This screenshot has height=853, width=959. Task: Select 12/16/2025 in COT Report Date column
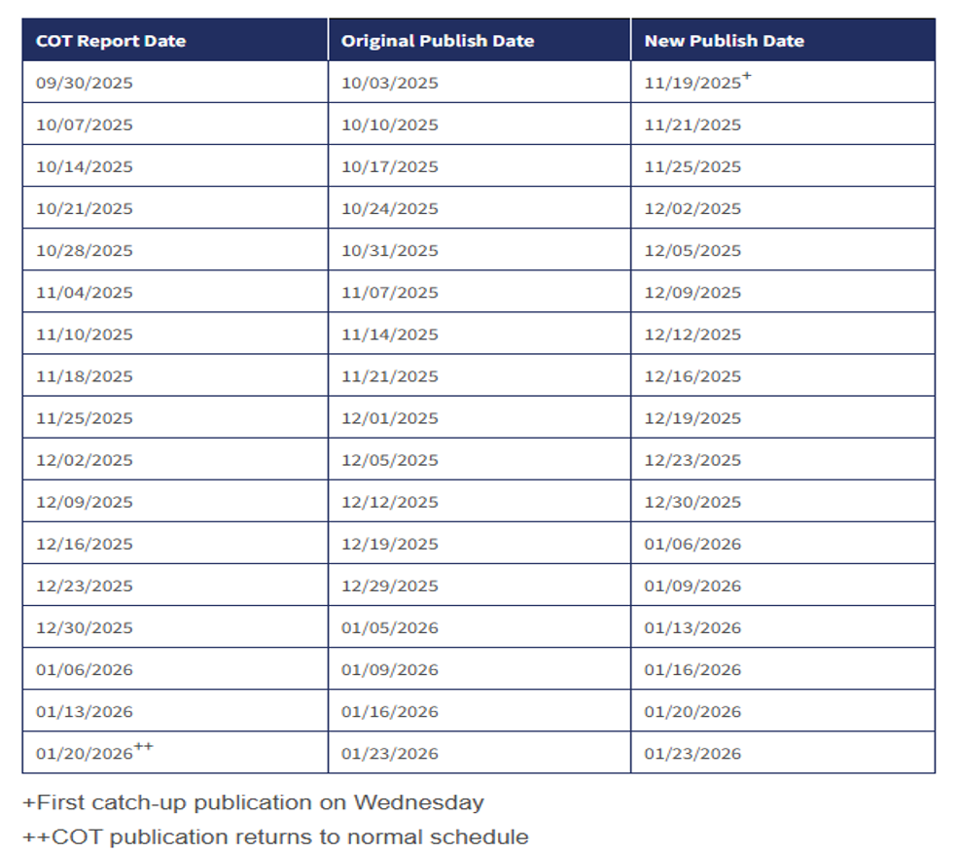[85, 544]
